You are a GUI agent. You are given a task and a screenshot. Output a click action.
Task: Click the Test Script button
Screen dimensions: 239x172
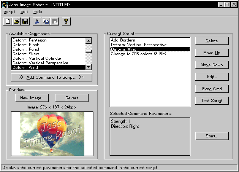pyautogui.click(x=212, y=100)
